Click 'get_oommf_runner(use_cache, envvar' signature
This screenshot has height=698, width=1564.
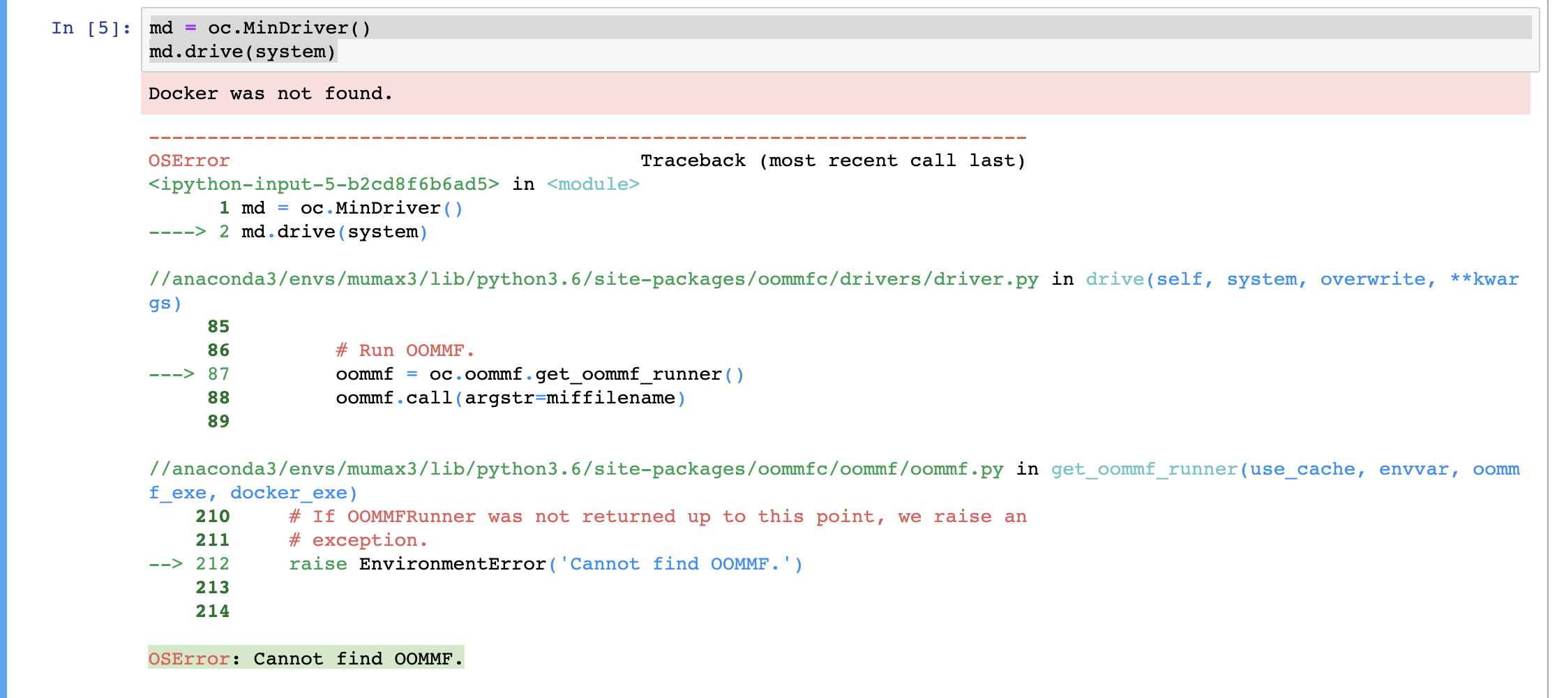1249,469
